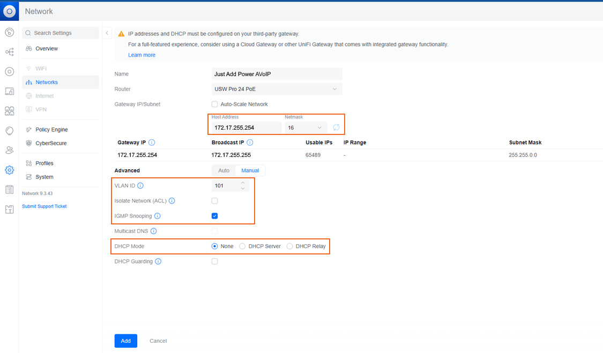
Task: Enable the DHCP Guarding checkbox
Action: [214, 261]
